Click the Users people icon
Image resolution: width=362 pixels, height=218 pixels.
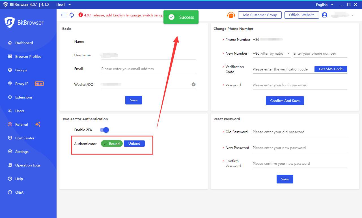pos(10,111)
